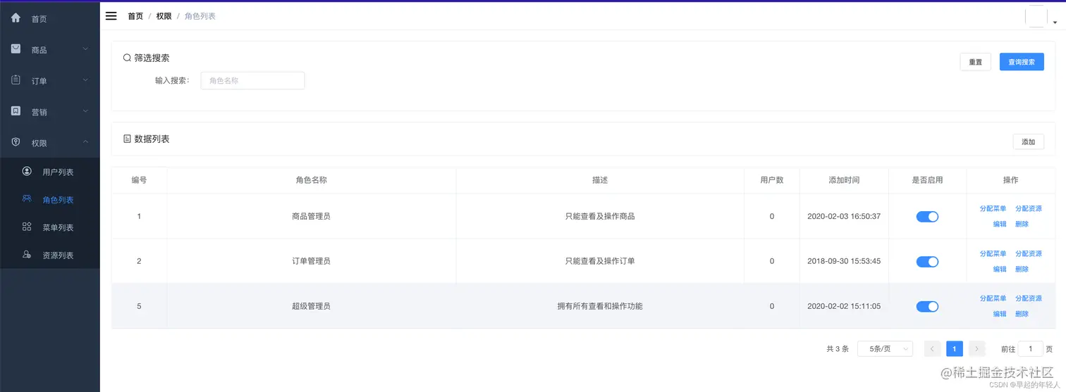Click the 添加 button

(1029, 141)
